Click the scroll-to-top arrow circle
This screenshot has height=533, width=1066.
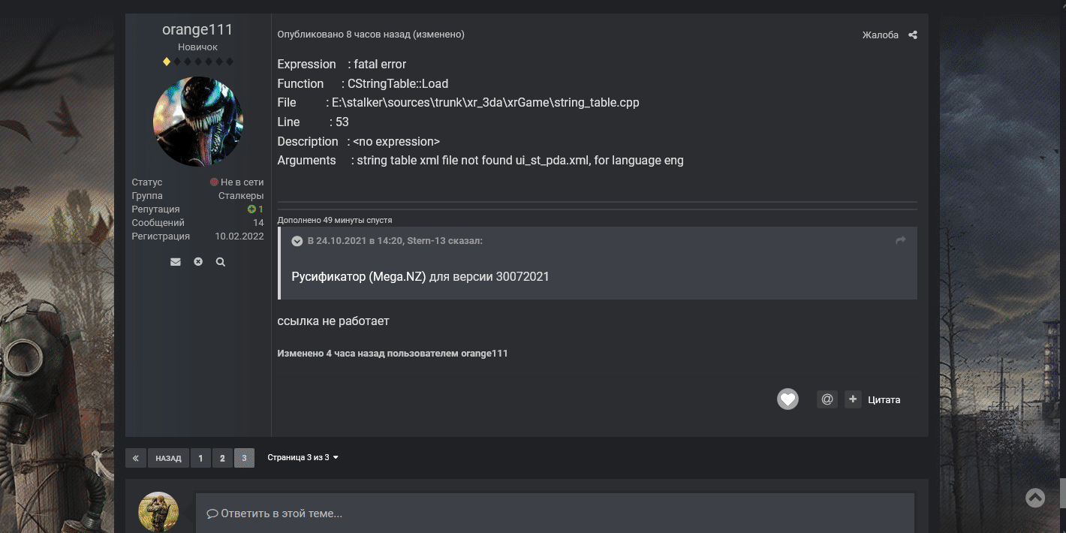1035,498
